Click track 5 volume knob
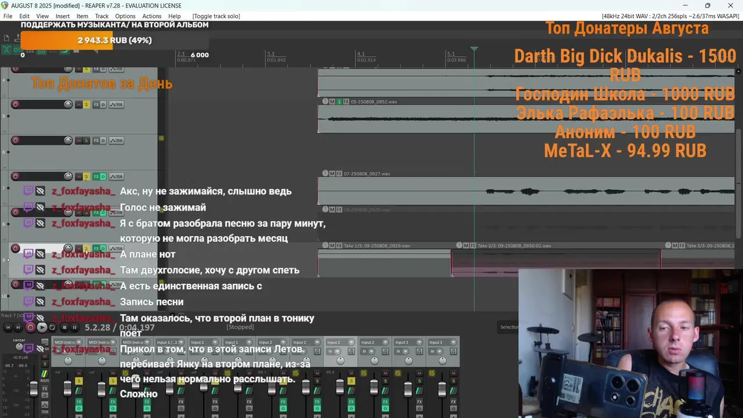The image size is (743, 418). pyautogui.click(x=68, y=105)
